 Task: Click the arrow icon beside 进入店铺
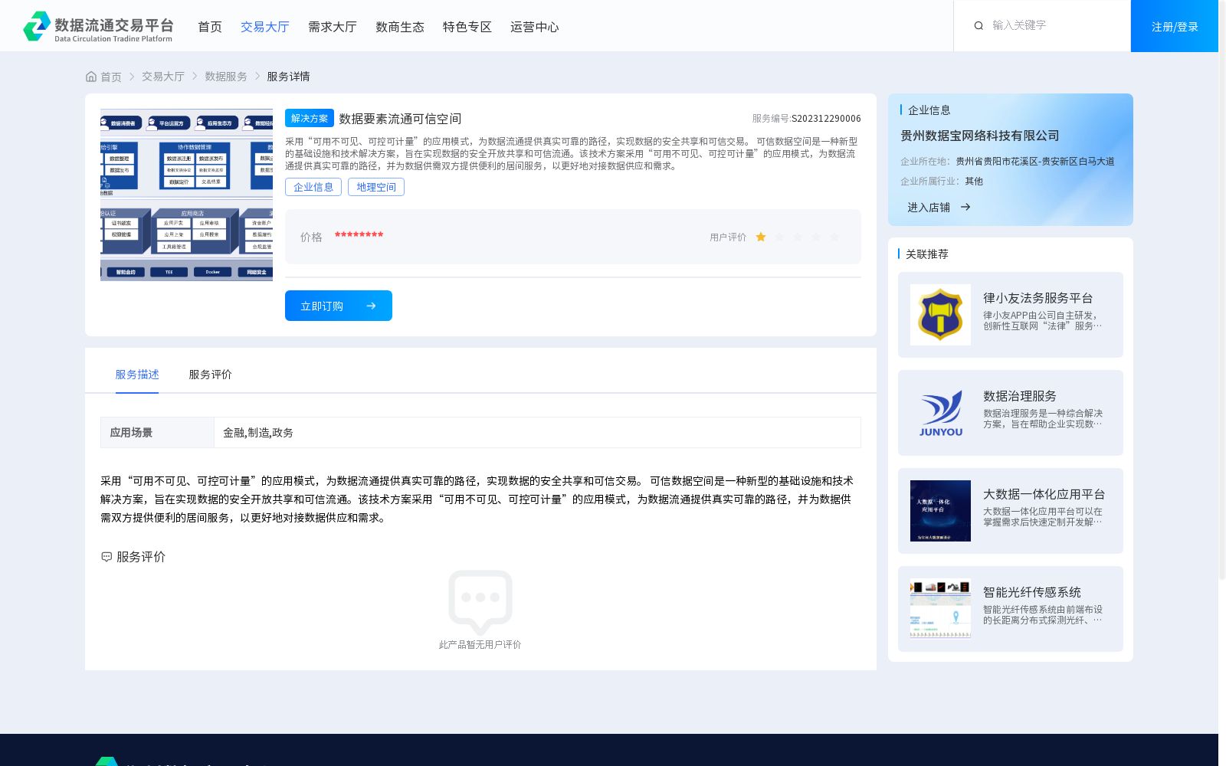[965, 207]
